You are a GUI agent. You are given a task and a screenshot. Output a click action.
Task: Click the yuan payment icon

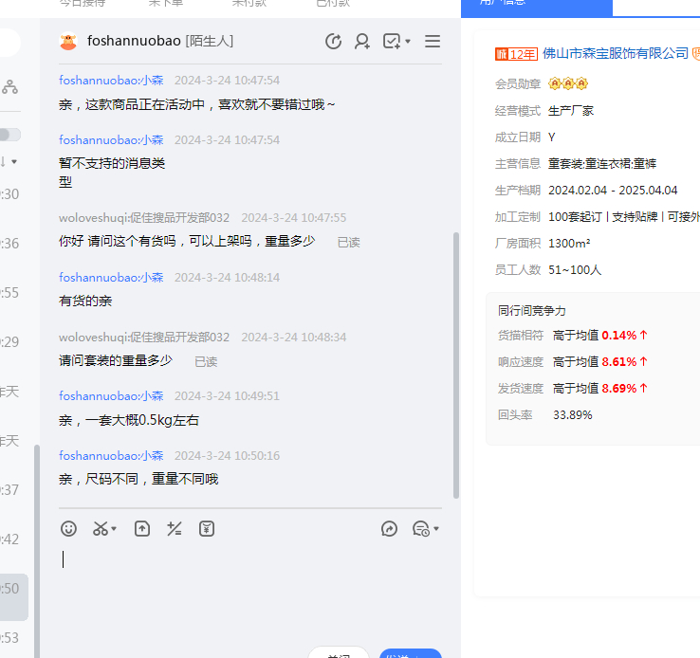pyautogui.click(x=207, y=529)
